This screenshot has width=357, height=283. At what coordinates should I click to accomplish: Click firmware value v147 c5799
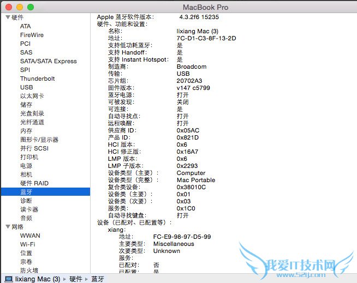coord(193,88)
